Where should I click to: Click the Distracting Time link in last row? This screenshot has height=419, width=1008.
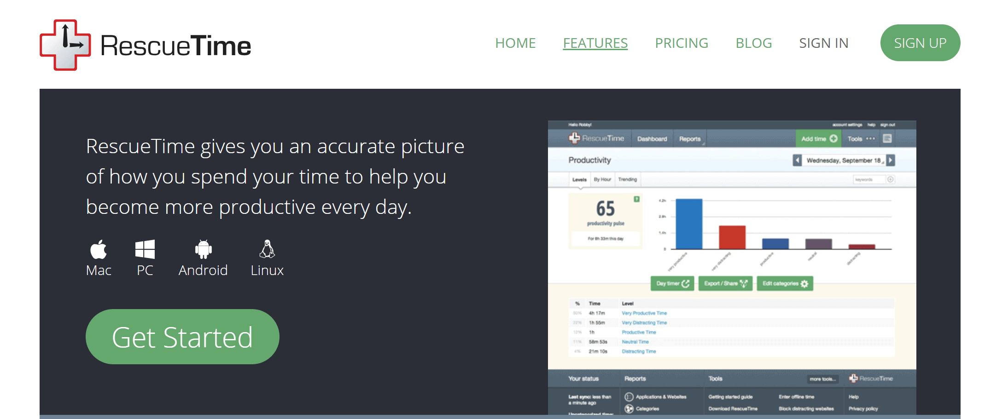point(639,351)
